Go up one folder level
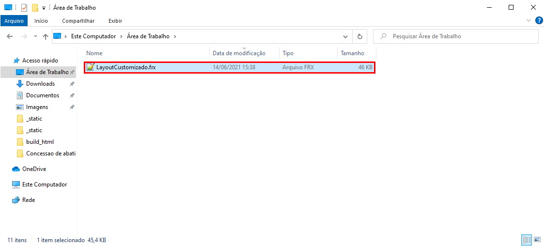545x246 pixels. coord(45,36)
